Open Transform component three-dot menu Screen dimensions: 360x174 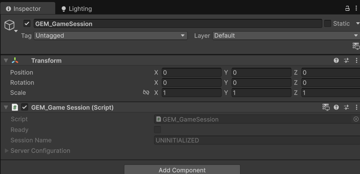(x=356, y=61)
